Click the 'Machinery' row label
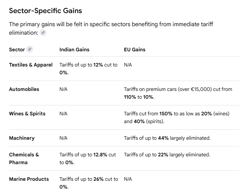This screenshot has width=244, height=196. tap(22, 138)
